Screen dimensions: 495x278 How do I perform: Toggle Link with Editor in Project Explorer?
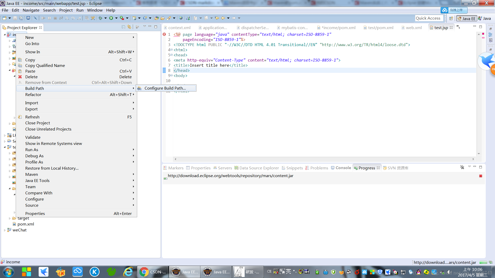click(x=129, y=27)
